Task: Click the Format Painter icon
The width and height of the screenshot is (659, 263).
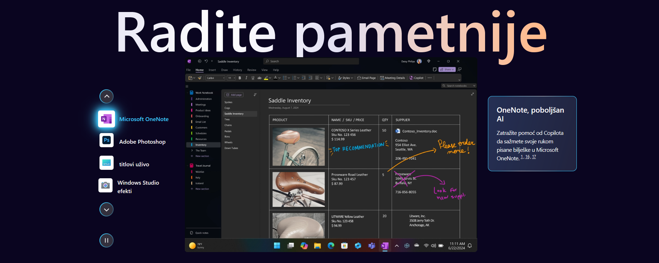Action: [x=200, y=78]
